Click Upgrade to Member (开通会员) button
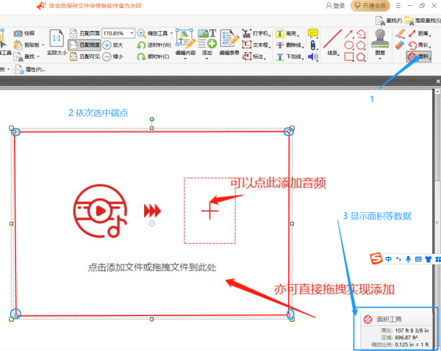Screen dimensions: 441x351 (370, 6)
